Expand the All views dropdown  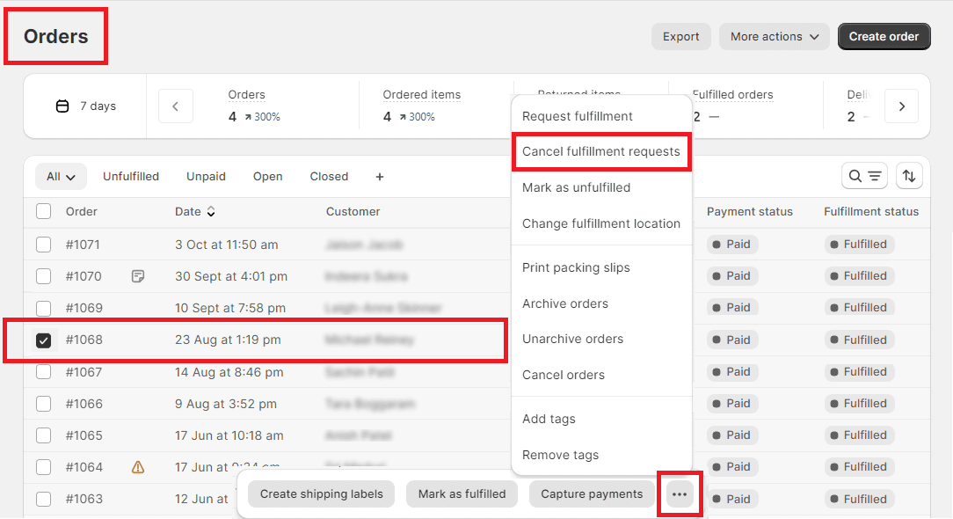coord(61,177)
